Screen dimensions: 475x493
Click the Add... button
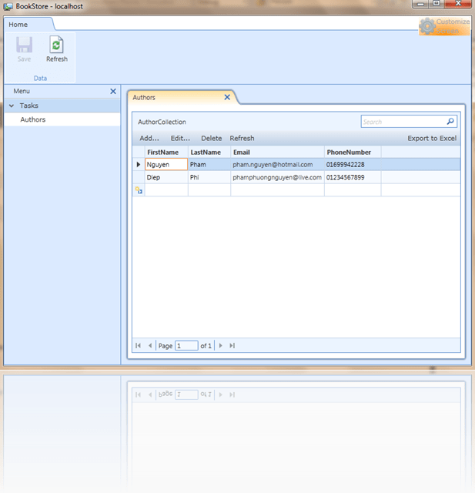[x=149, y=139]
